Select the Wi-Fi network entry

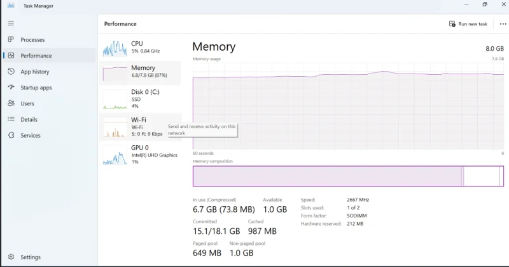(x=134, y=126)
